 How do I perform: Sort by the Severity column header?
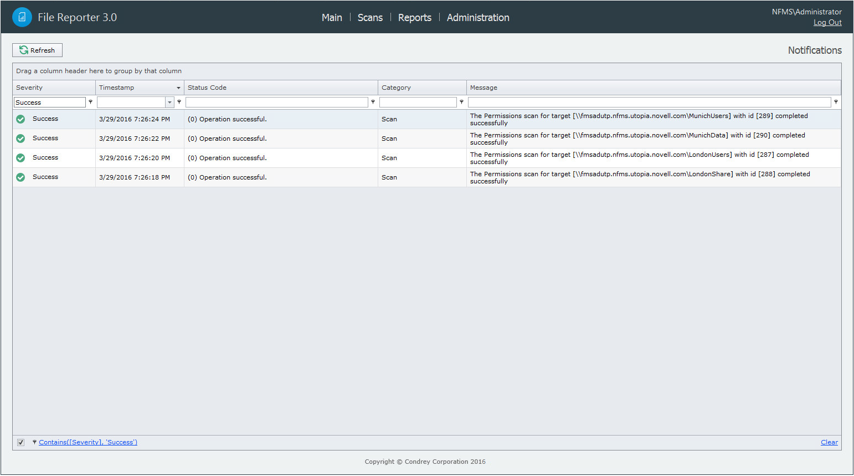(x=54, y=88)
